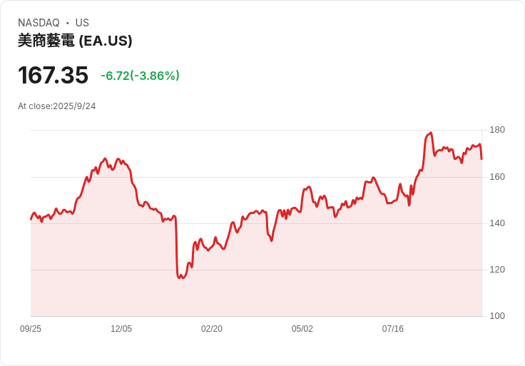This screenshot has height=366, width=525.
Task: Click the 120 price axis label
Action: pyautogui.click(x=497, y=270)
